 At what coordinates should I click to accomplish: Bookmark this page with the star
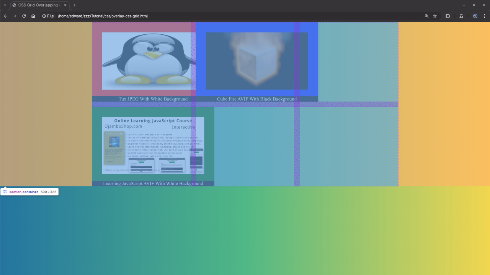tap(435, 16)
